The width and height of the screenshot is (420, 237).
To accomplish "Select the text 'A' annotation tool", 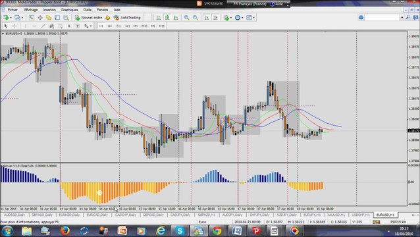I will click(x=69, y=26).
